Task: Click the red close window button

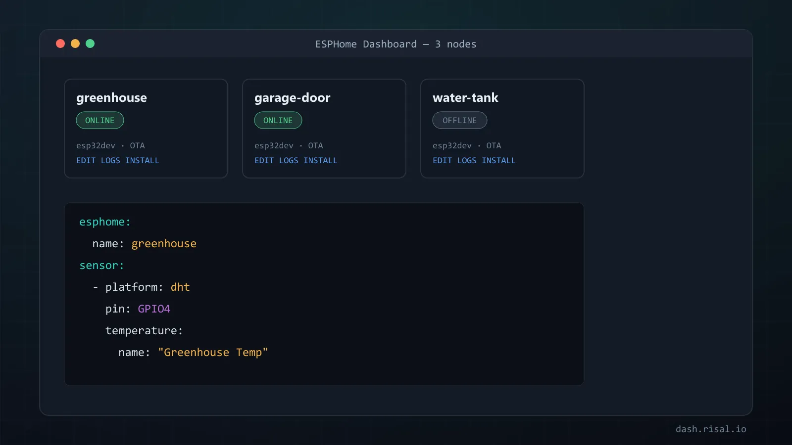Action: coord(60,44)
